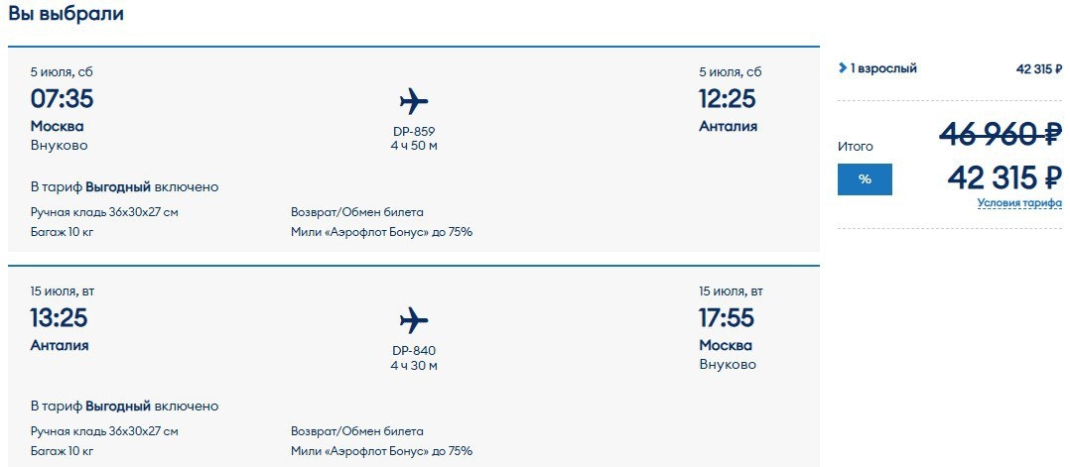Click the 12:25 arrival time

point(728,99)
